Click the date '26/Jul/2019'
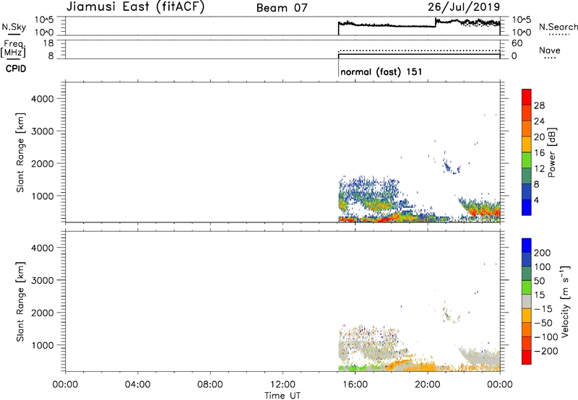578x400 pixels. pyautogui.click(x=464, y=6)
